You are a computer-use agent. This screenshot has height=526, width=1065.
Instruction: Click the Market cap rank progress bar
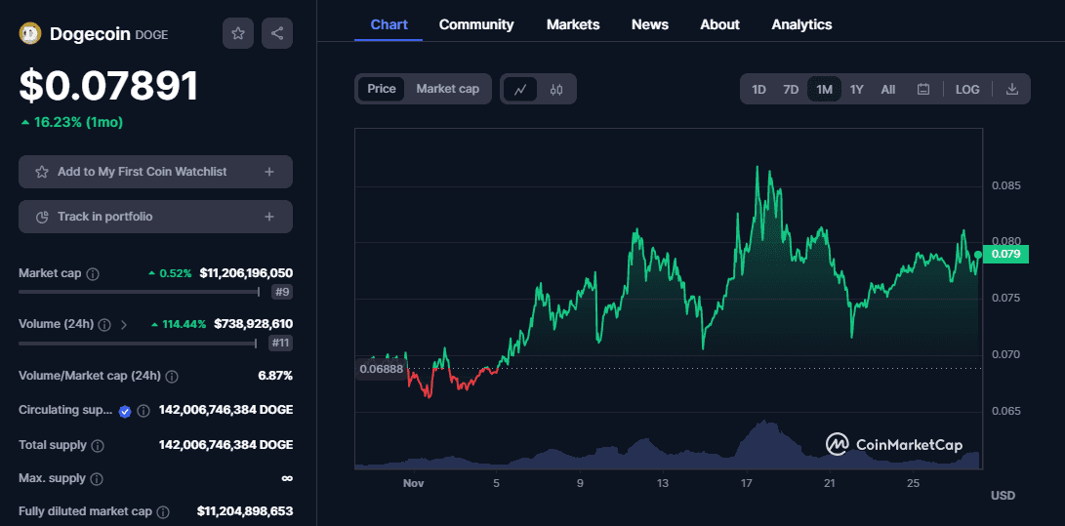point(138,291)
